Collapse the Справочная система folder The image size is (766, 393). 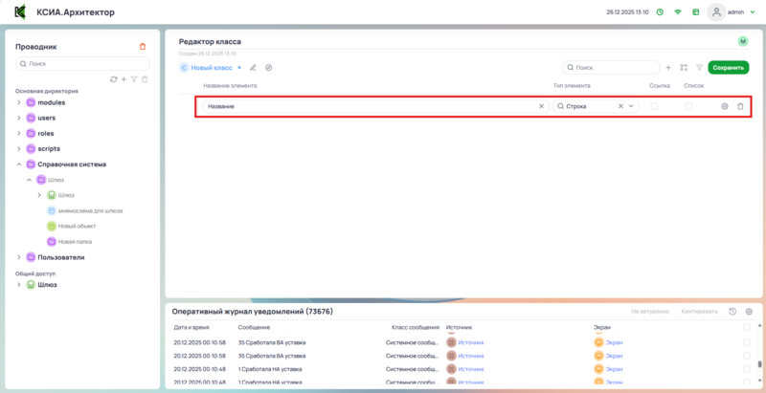(19, 164)
